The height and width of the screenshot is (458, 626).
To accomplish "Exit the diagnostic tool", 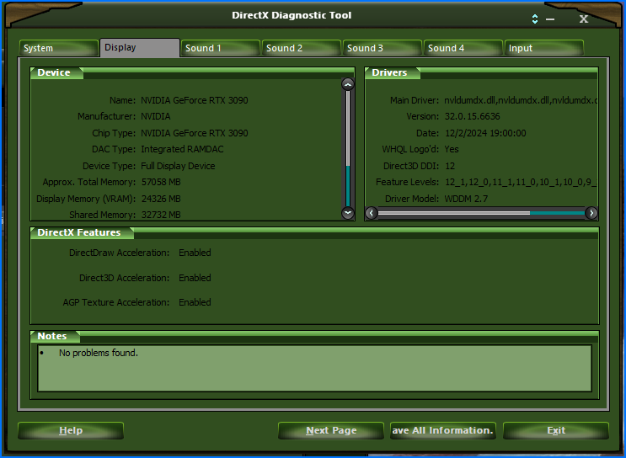I will tap(556, 430).
